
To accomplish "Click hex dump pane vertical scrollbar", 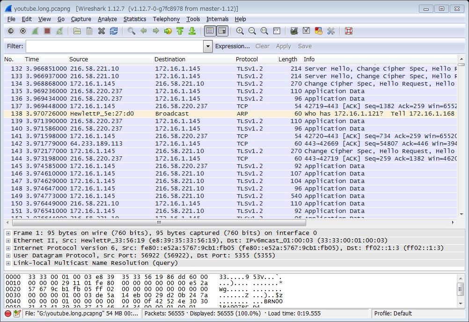I will point(460,290).
